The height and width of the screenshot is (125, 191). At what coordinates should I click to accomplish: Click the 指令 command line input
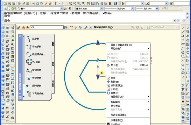[x=88, y=21]
